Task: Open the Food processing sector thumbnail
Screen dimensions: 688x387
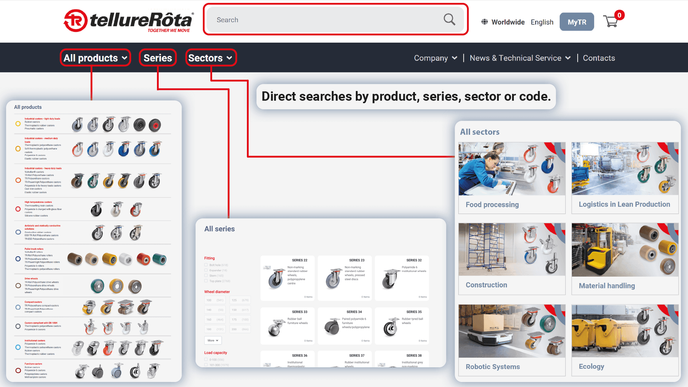Action: [x=512, y=169]
